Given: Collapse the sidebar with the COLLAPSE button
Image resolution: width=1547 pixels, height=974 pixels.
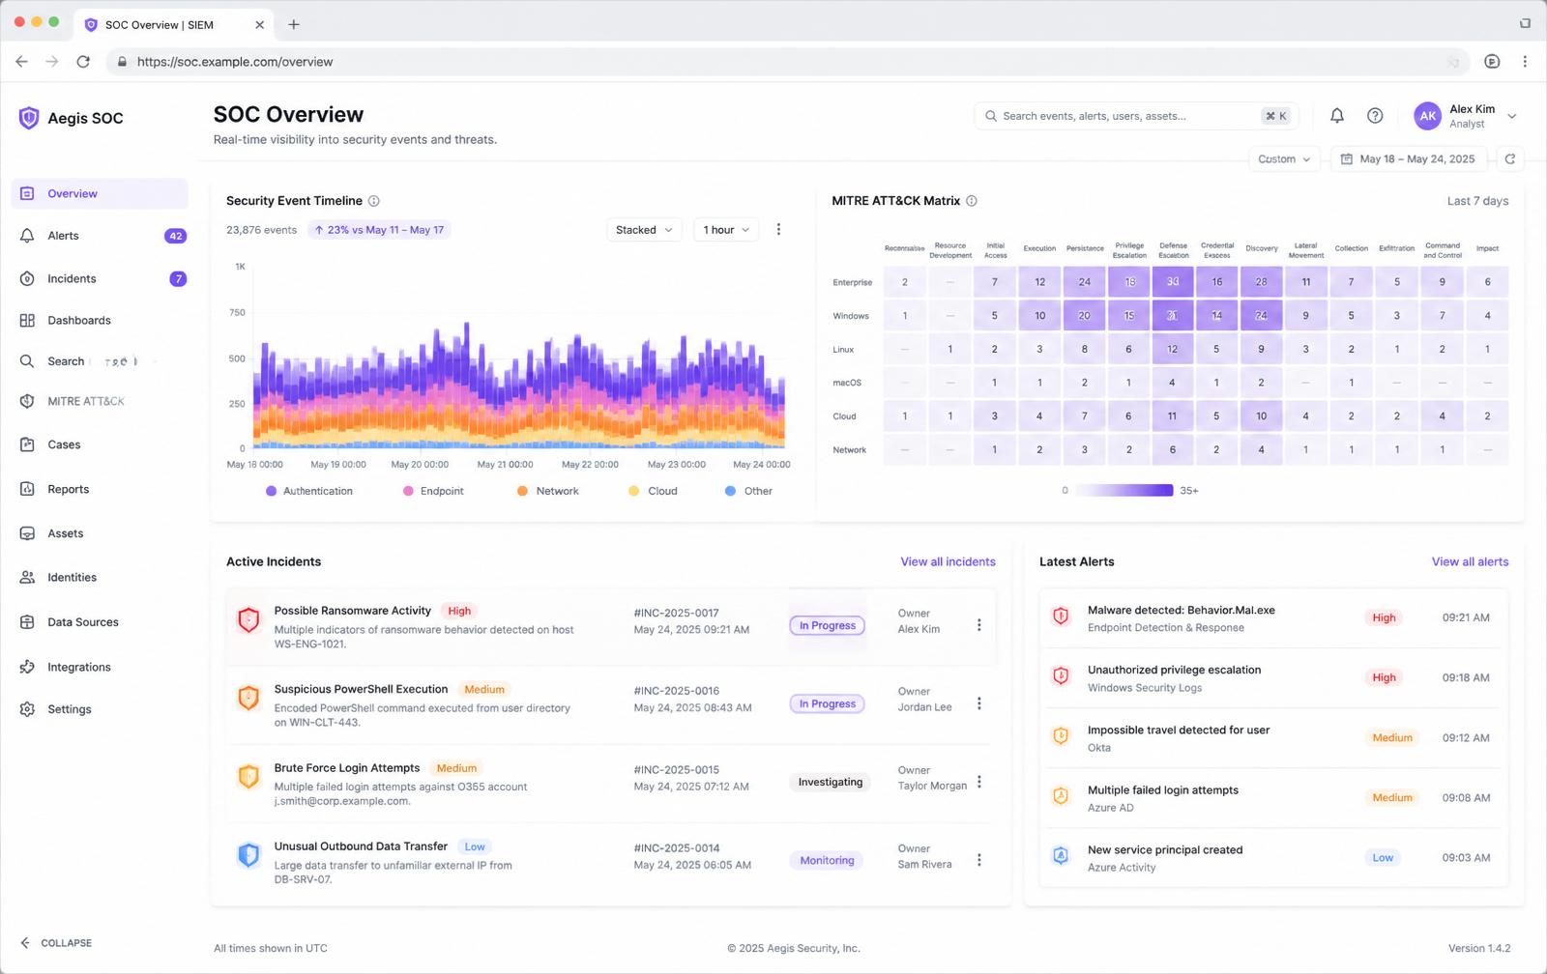Looking at the screenshot, I should click(56, 943).
